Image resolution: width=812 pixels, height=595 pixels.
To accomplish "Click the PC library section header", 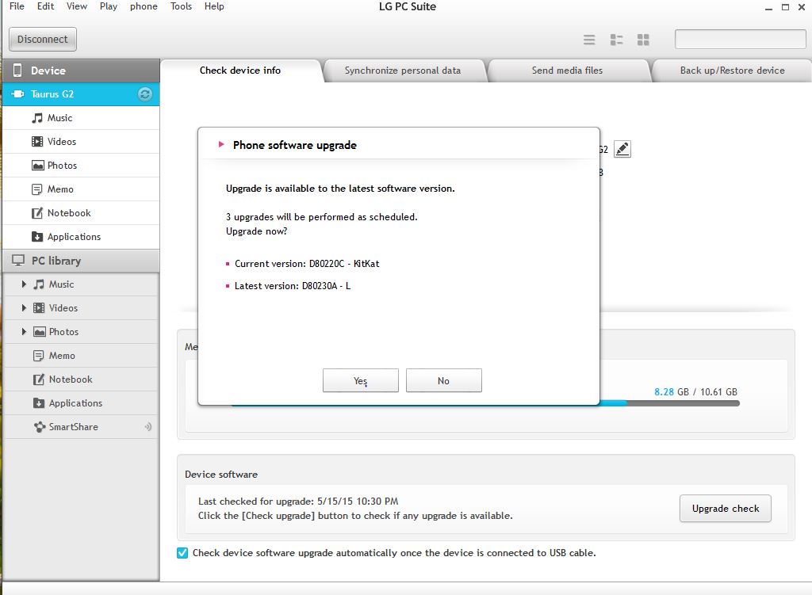I will click(x=82, y=261).
